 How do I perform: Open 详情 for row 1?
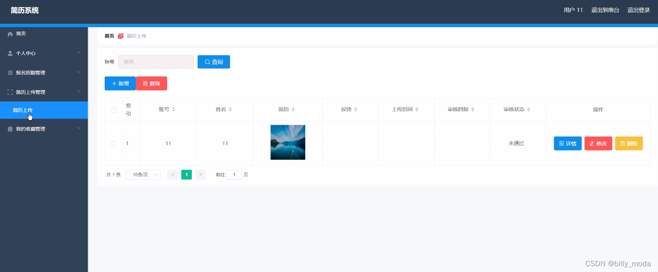(x=568, y=143)
